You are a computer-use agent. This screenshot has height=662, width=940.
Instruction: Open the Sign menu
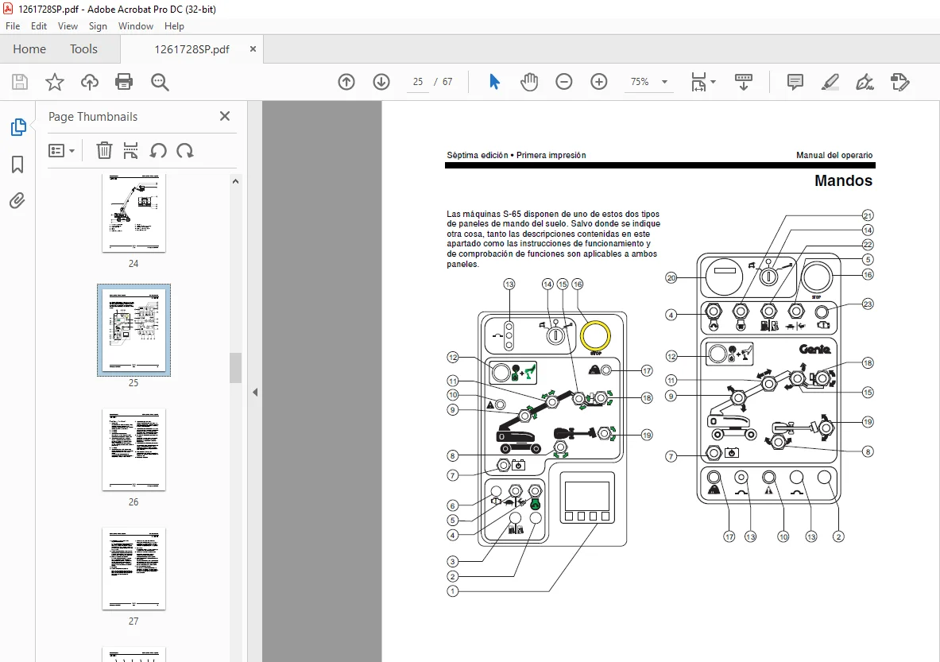click(98, 25)
